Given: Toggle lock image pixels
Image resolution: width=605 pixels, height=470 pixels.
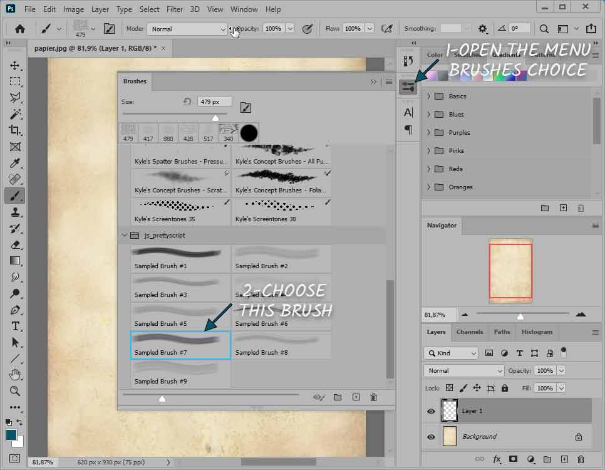Looking at the screenshot, I should point(463,388).
